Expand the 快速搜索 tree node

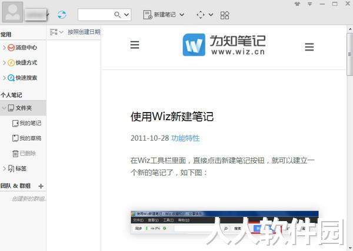point(4,77)
